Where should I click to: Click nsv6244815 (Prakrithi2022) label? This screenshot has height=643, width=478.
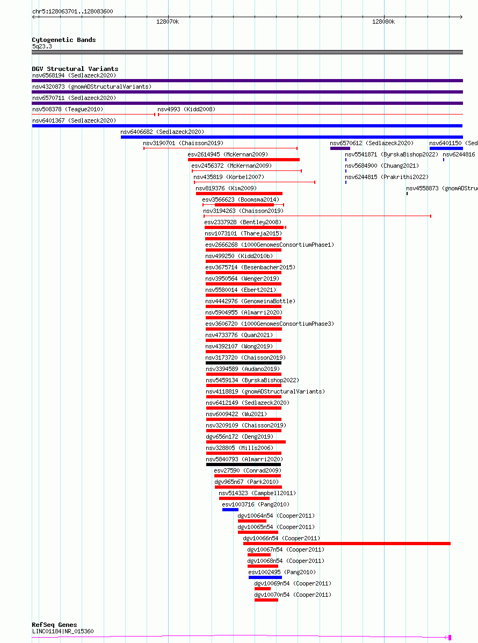click(x=387, y=177)
